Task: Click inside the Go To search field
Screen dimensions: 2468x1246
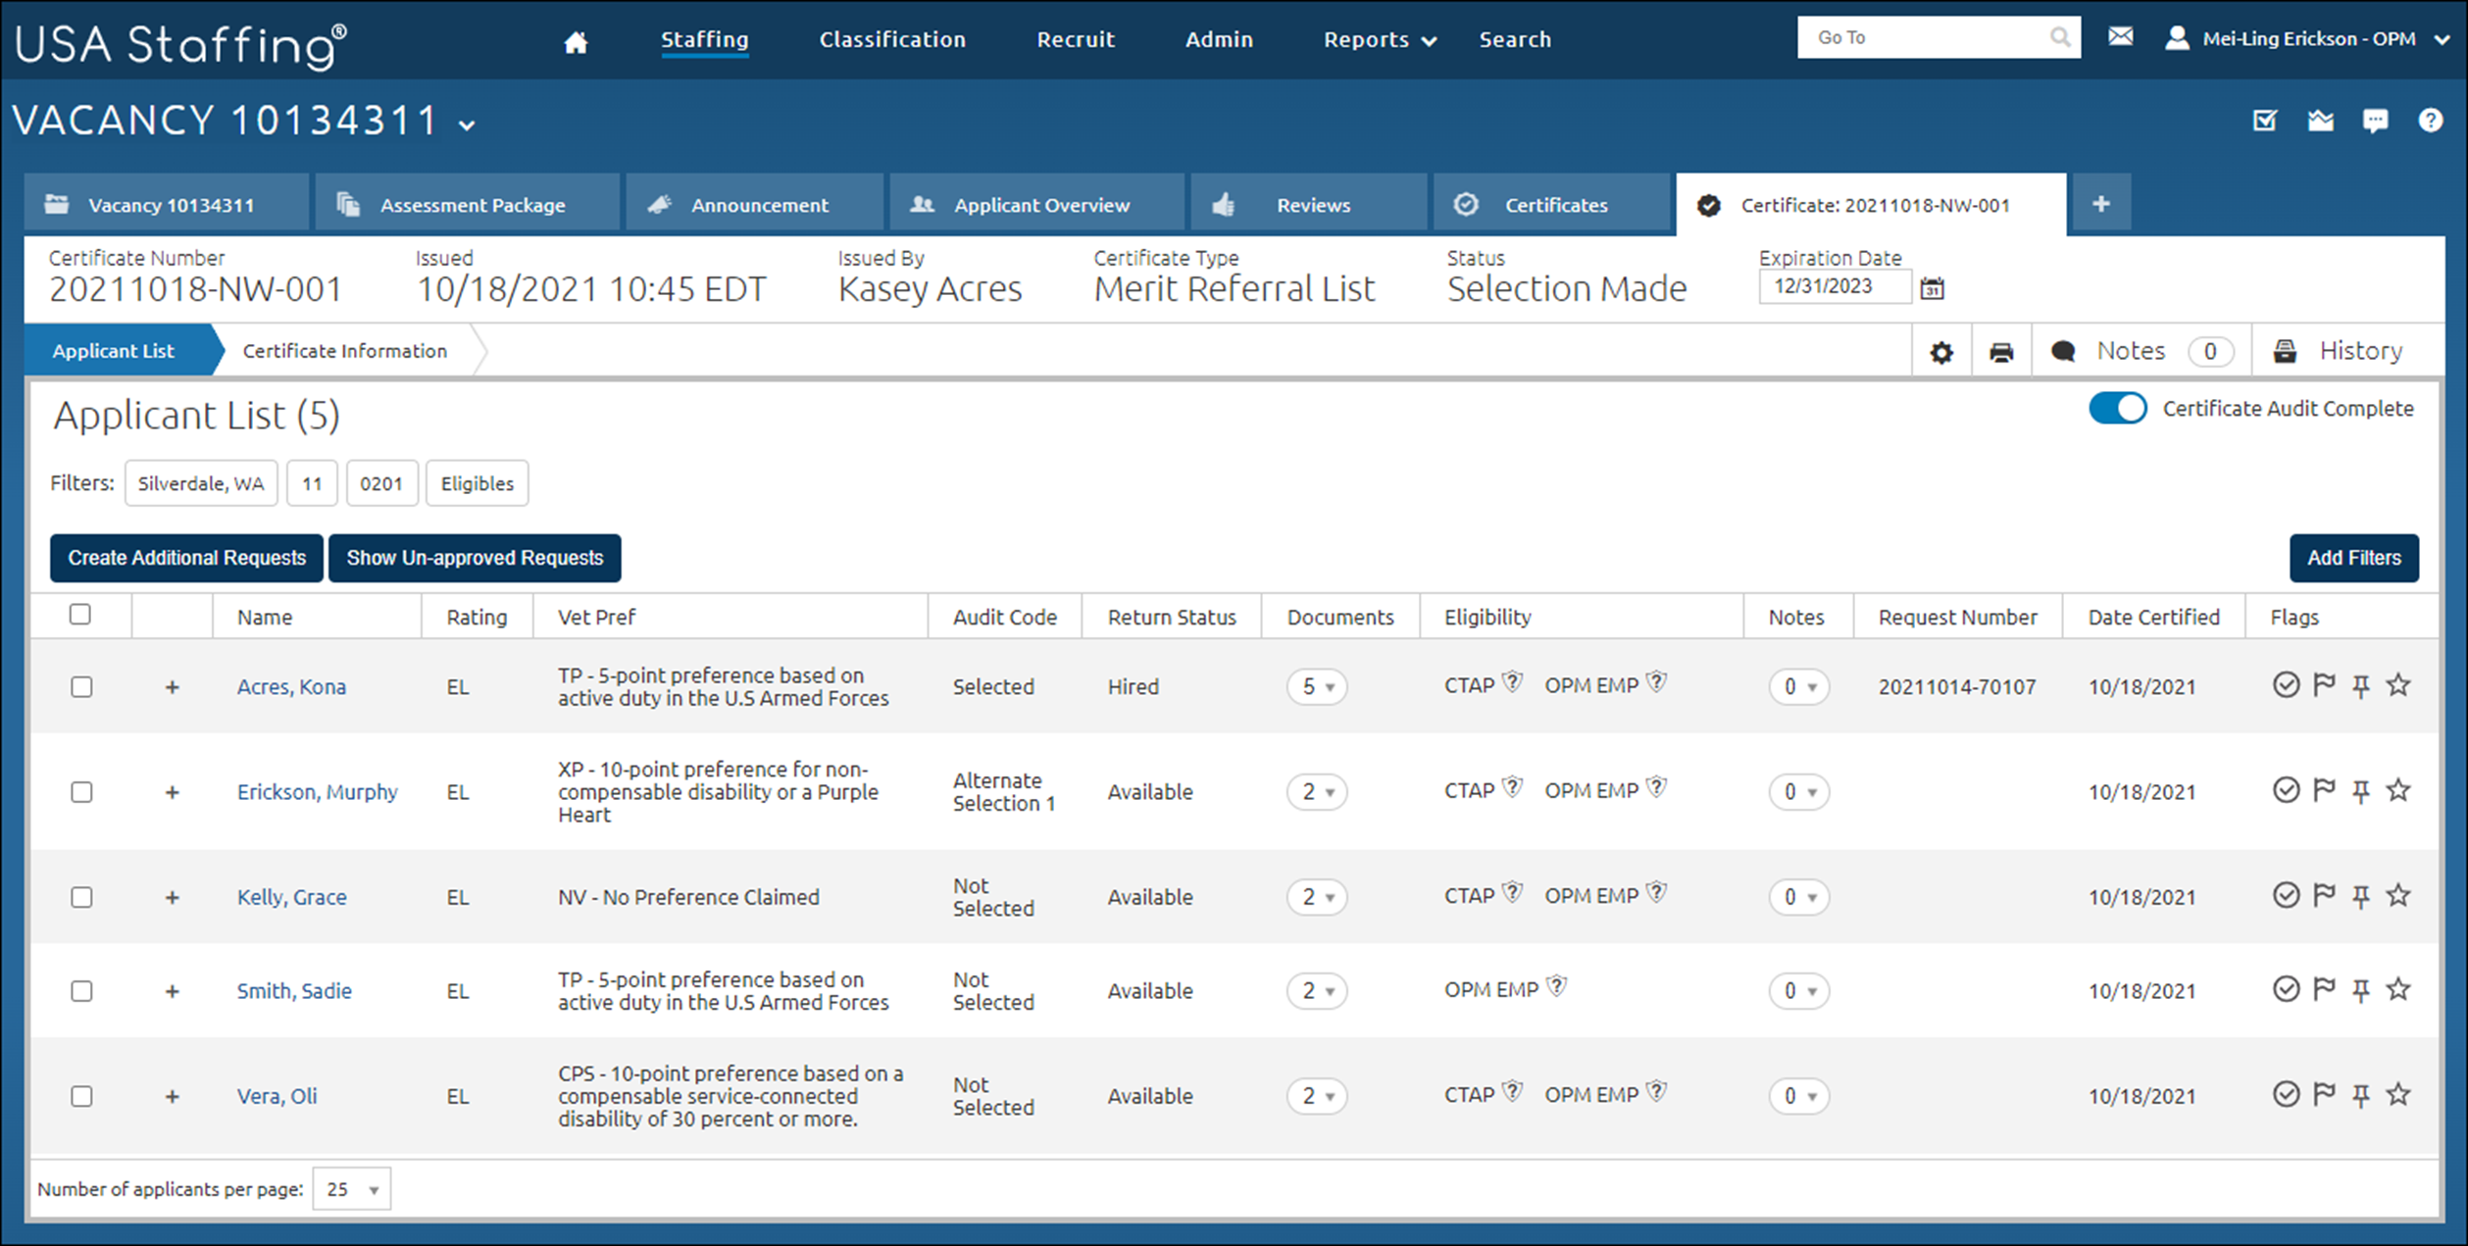Action: pos(1922,37)
